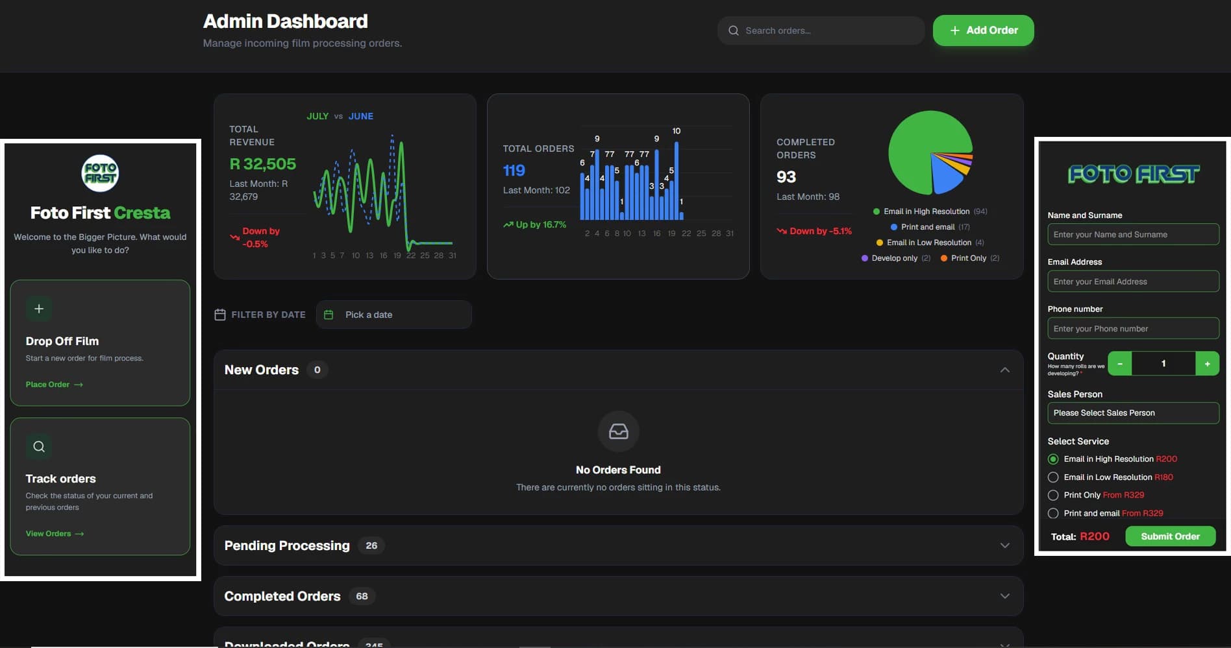1231x648 pixels.
Task: Expand the Pending Processing section
Action: pyautogui.click(x=1005, y=546)
